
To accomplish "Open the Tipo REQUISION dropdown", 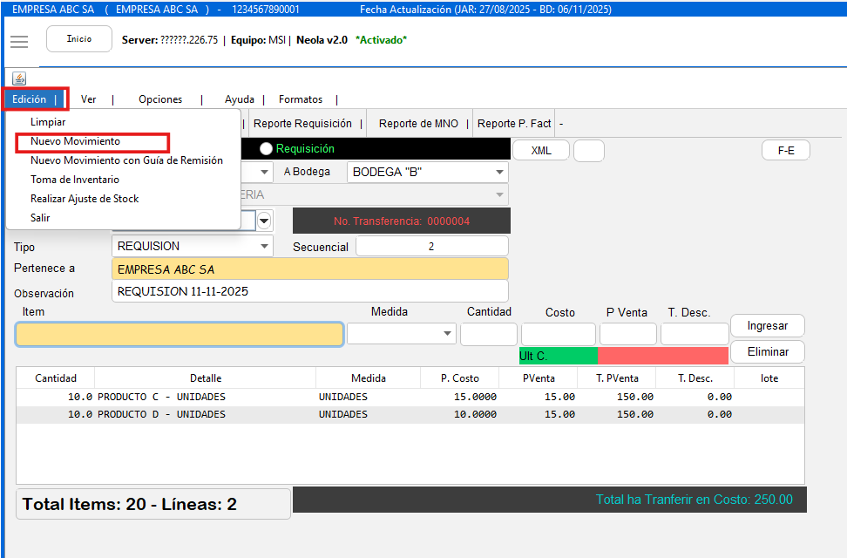I will click(x=264, y=247).
